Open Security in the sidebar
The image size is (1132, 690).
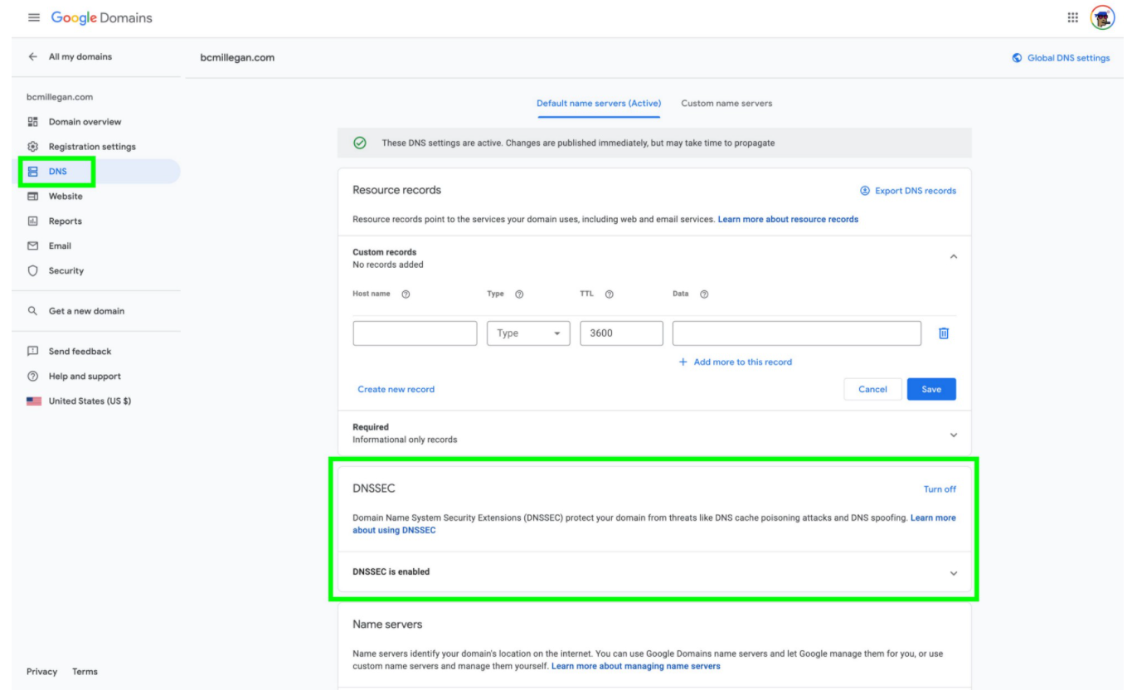pyautogui.click(x=66, y=271)
